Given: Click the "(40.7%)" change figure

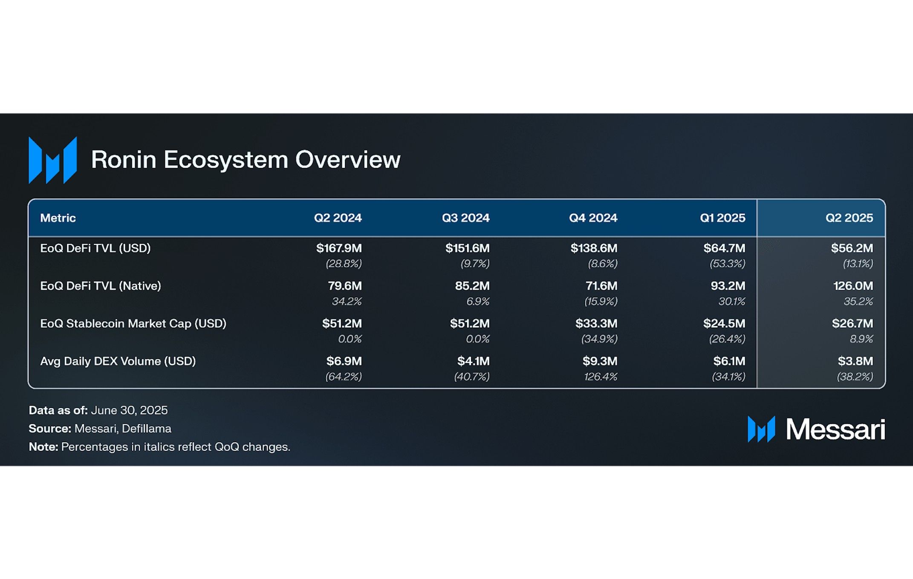Looking at the screenshot, I should (x=472, y=377).
